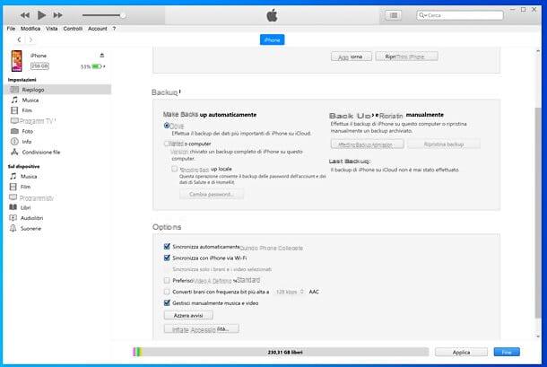Open the Account menu
This screenshot has width=547, height=367.
coord(98,29)
